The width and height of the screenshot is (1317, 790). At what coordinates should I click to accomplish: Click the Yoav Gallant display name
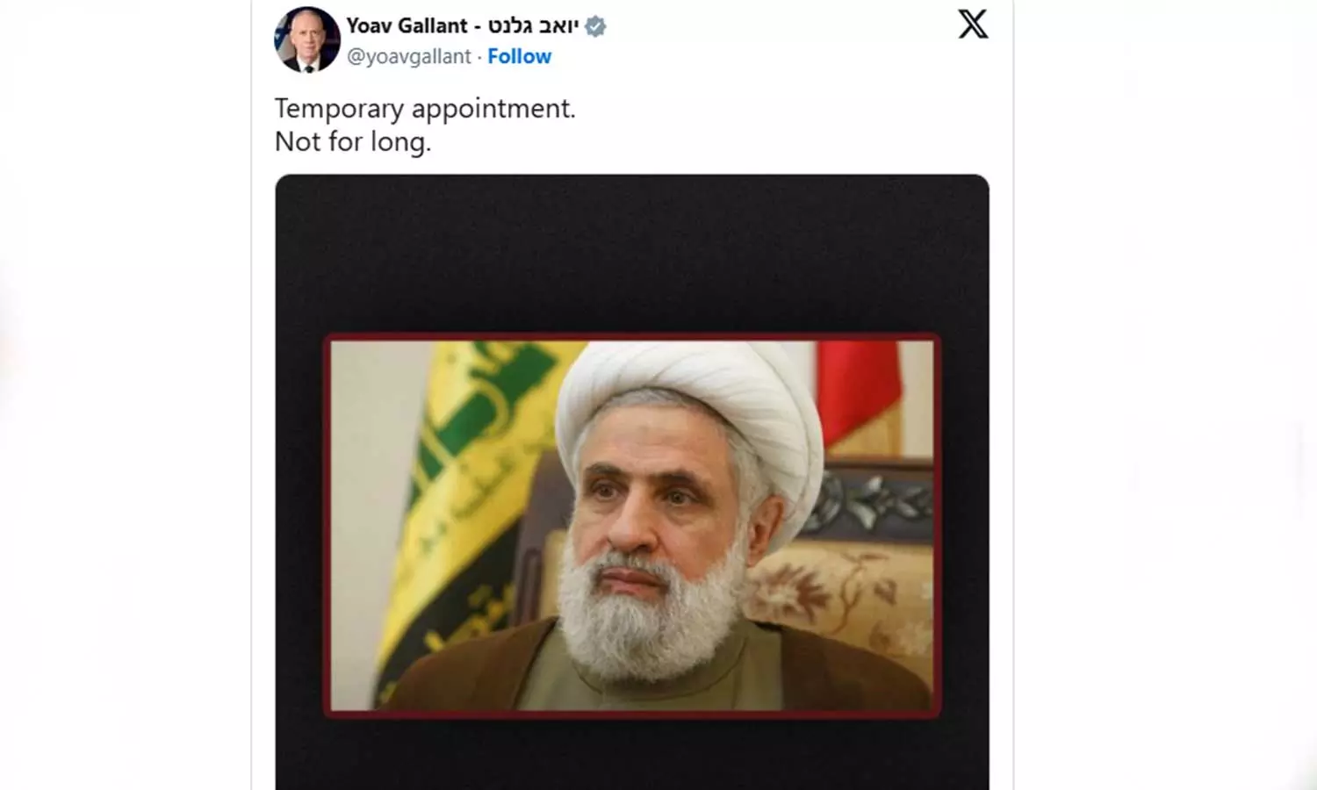tap(407, 25)
